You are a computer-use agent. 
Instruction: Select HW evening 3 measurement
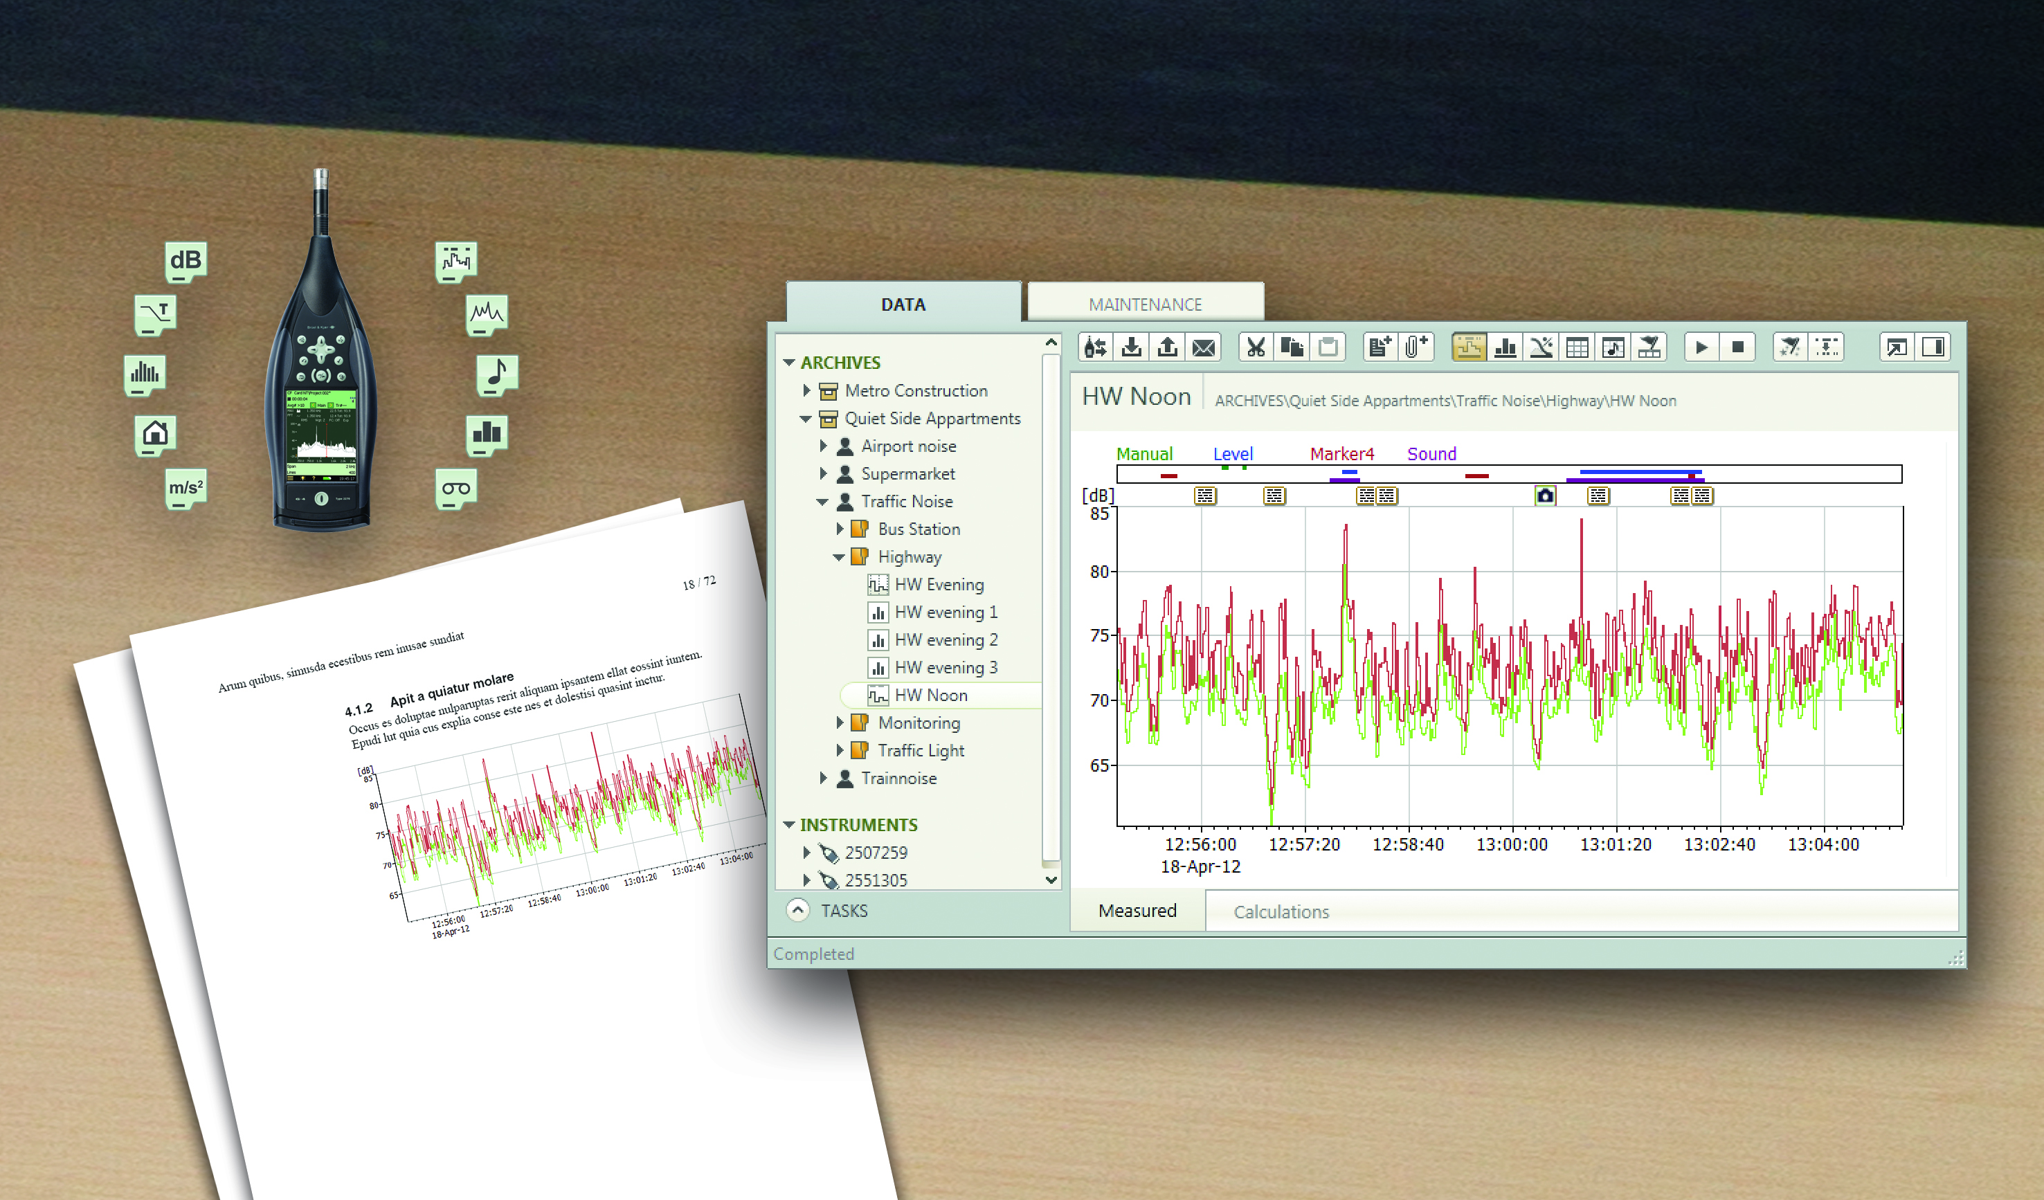947,667
